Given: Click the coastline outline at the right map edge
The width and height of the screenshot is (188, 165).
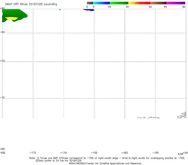Looking at the screenshot, I should pyautogui.click(x=182, y=115).
